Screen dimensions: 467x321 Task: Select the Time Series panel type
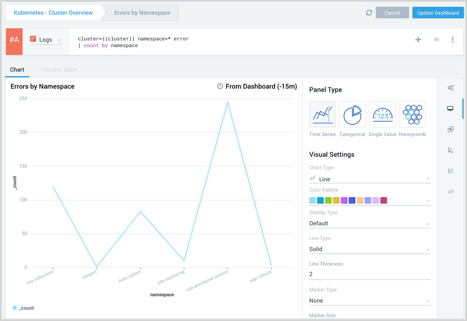[x=323, y=114]
